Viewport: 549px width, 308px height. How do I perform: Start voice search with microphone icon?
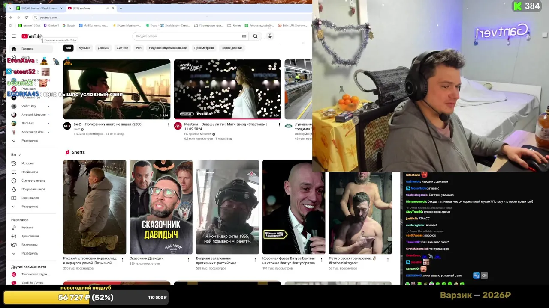270,36
